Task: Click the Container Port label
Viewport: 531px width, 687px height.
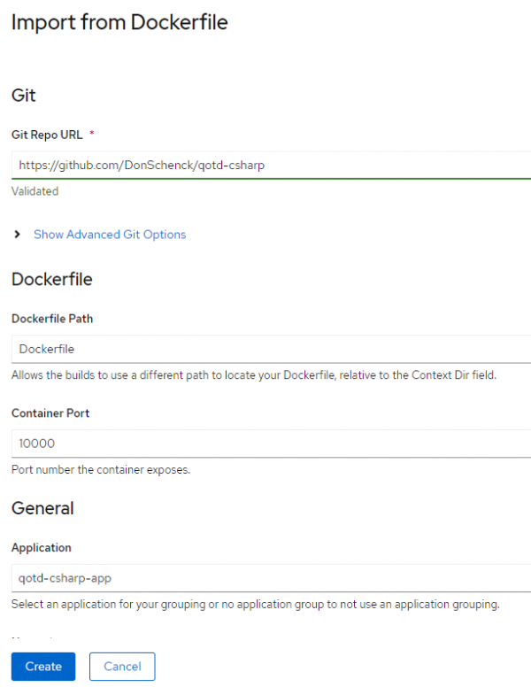Action: click(x=50, y=413)
